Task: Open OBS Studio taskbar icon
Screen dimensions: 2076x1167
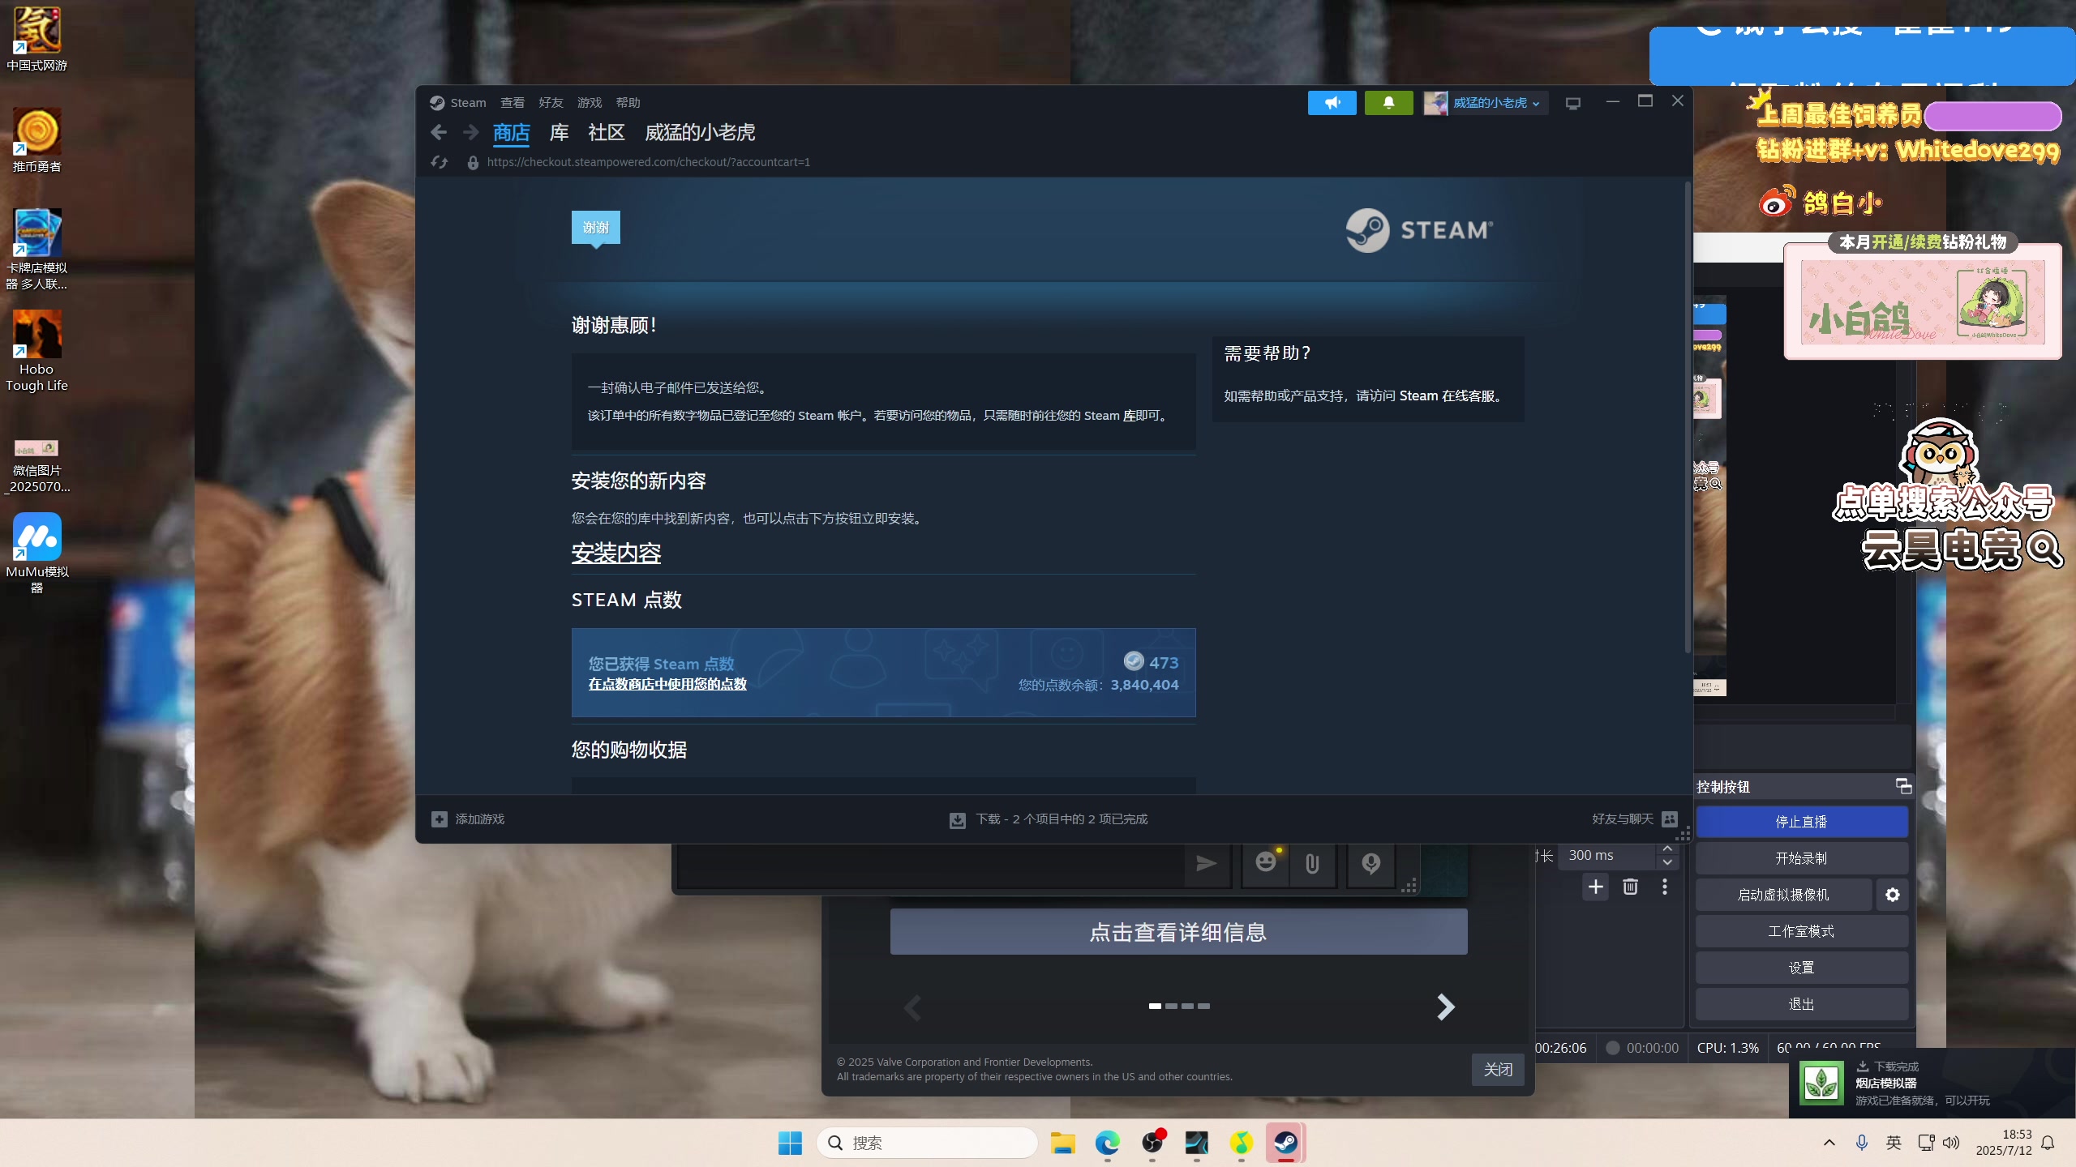Action: tap(1152, 1143)
